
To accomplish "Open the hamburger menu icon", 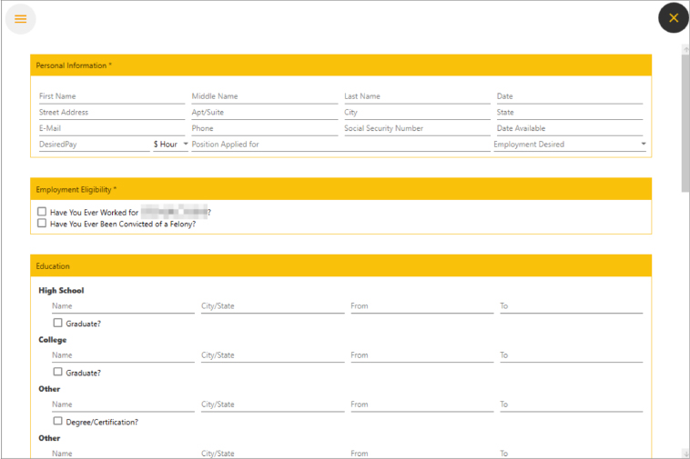I will 20,19.
